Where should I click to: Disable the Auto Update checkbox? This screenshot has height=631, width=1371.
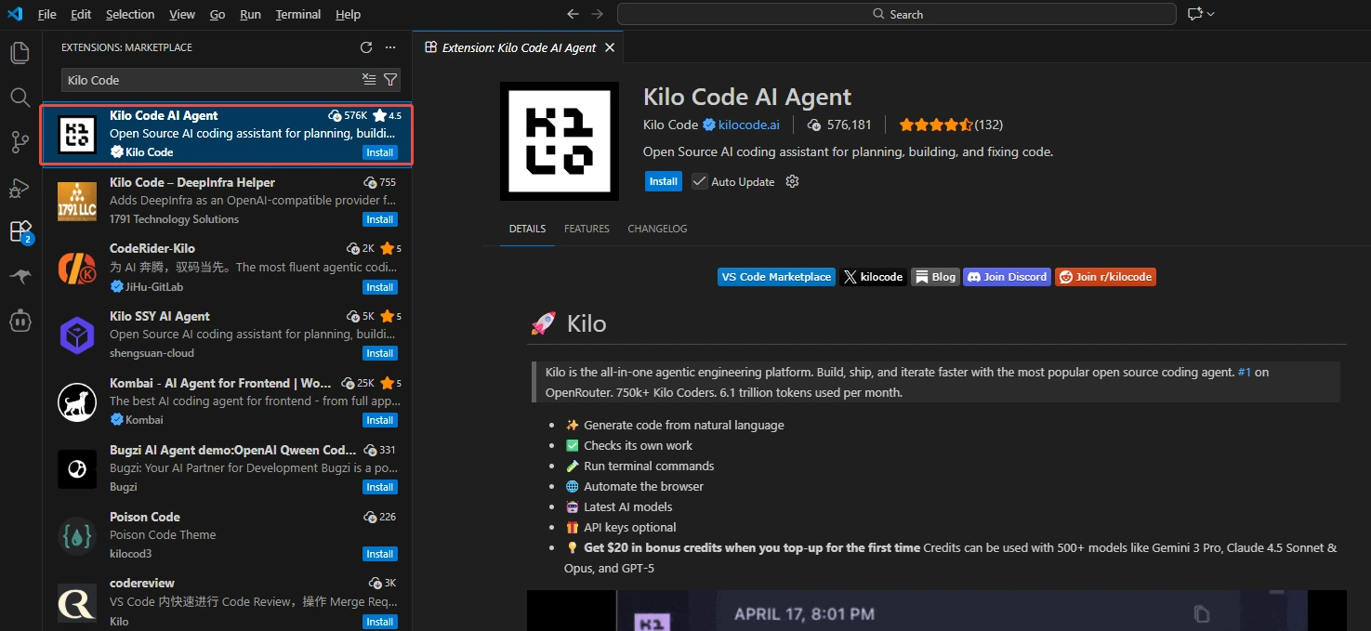[x=698, y=181]
